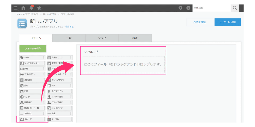255x127 pixels.
Task: Click the アプリ管理者用メモはありません text
Action: pos(49,26)
